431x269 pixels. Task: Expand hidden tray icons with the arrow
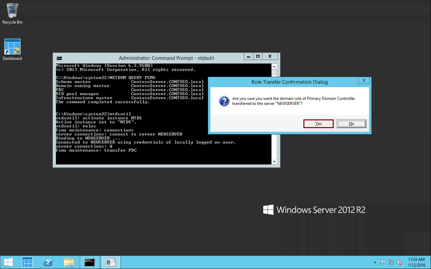(375, 262)
